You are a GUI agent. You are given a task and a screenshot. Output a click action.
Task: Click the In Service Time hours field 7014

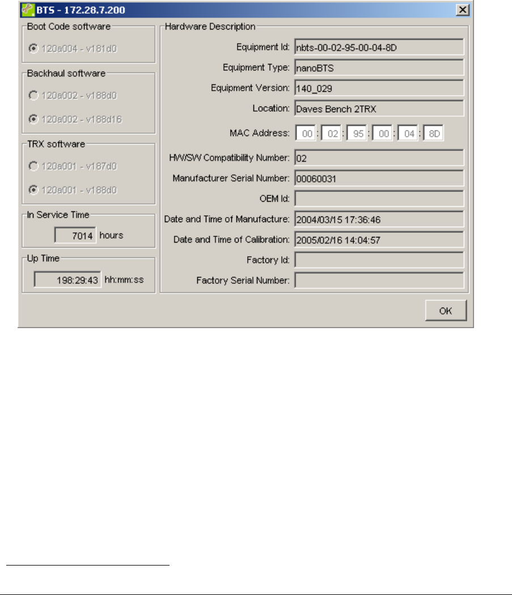tap(75, 235)
